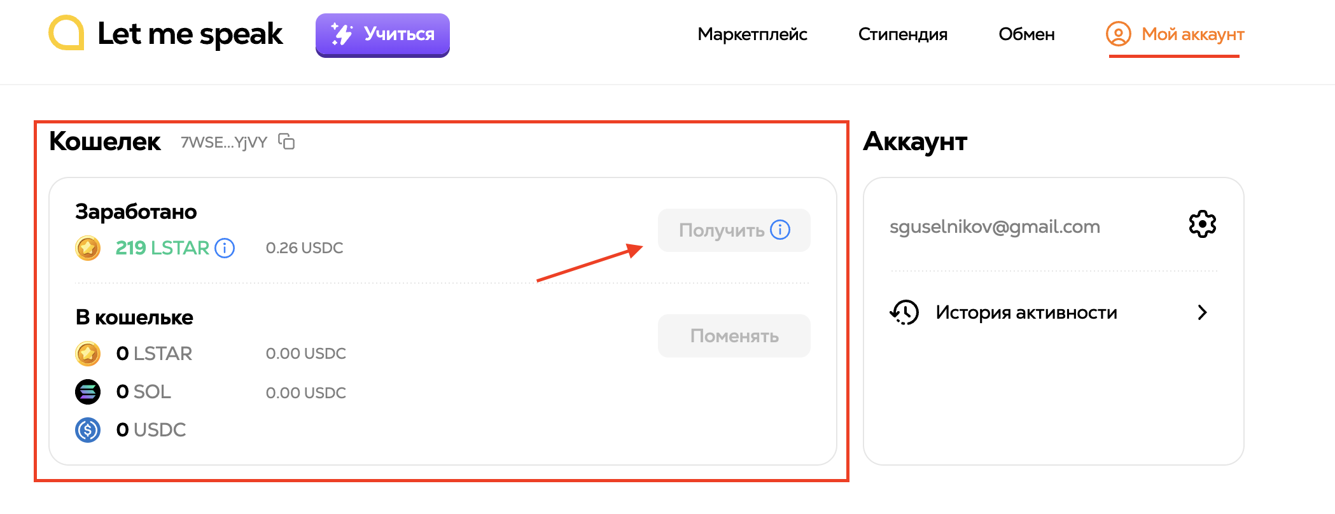Go to the Обмен page

click(1026, 34)
